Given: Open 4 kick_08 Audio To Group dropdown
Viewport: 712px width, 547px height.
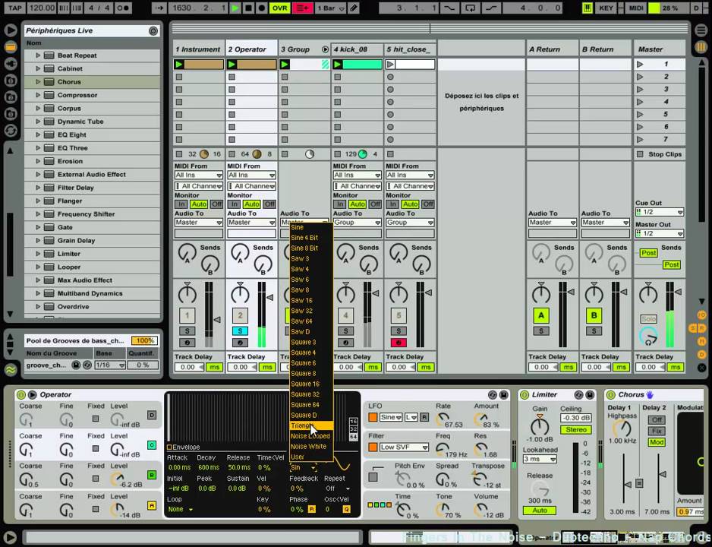Looking at the screenshot, I should pyautogui.click(x=358, y=223).
